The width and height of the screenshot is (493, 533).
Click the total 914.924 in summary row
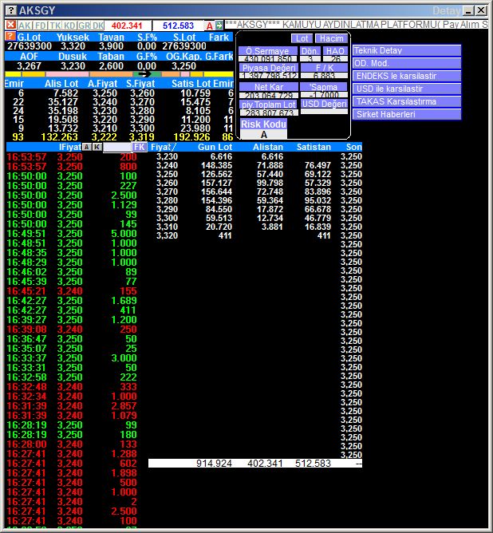(x=214, y=464)
